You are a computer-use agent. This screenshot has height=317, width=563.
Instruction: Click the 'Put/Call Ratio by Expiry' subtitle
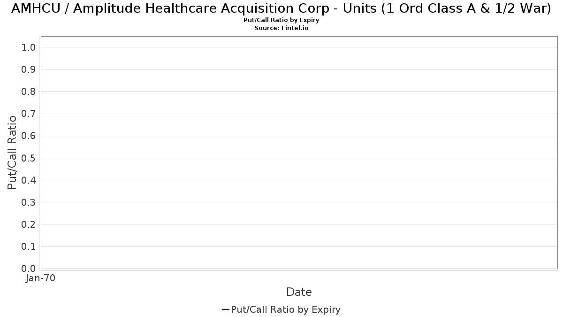(x=281, y=20)
